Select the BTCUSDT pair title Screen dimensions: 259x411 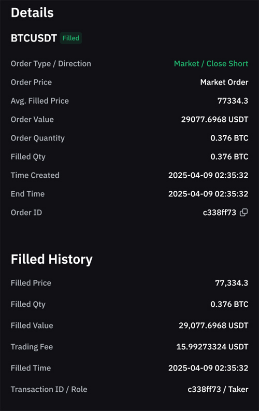34,38
